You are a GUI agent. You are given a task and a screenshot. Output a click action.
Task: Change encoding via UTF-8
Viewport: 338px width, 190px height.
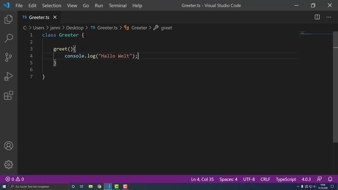click(249, 179)
